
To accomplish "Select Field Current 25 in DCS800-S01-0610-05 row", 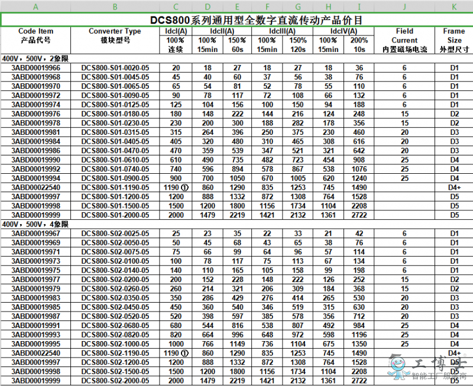I will tap(404, 160).
